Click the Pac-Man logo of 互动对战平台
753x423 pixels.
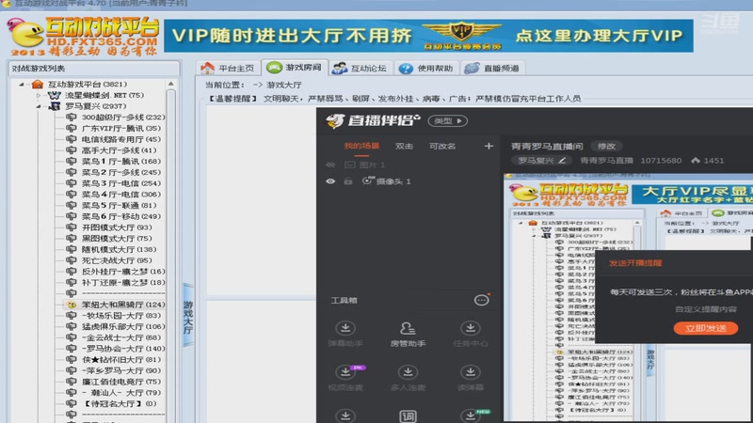(26, 34)
